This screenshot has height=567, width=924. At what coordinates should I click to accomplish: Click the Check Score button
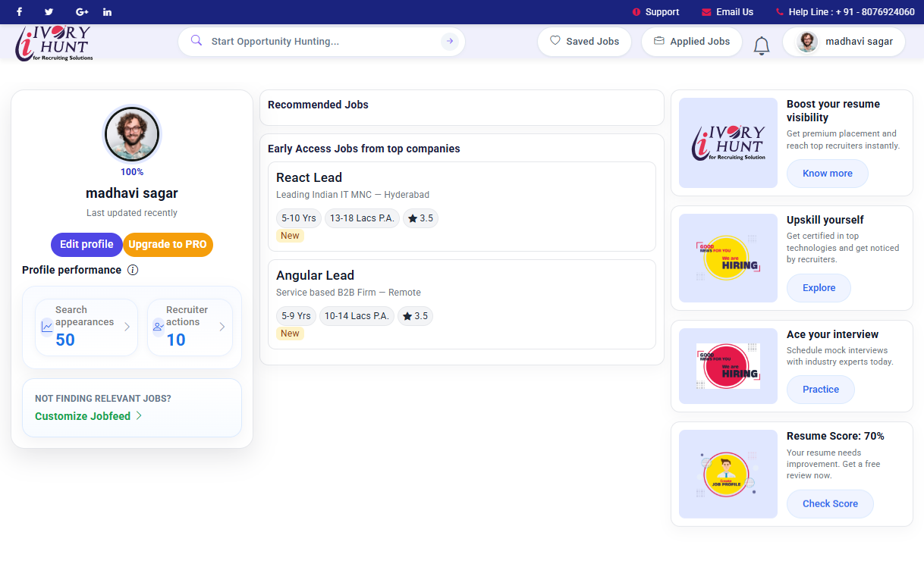pyautogui.click(x=830, y=503)
